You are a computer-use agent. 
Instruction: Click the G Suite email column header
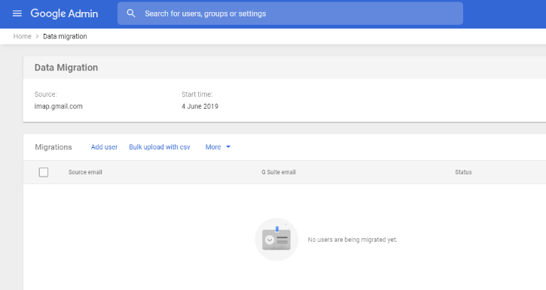pos(279,172)
